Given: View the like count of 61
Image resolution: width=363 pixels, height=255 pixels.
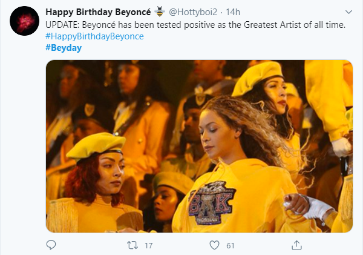Looking at the screenshot, I should pos(231,245).
